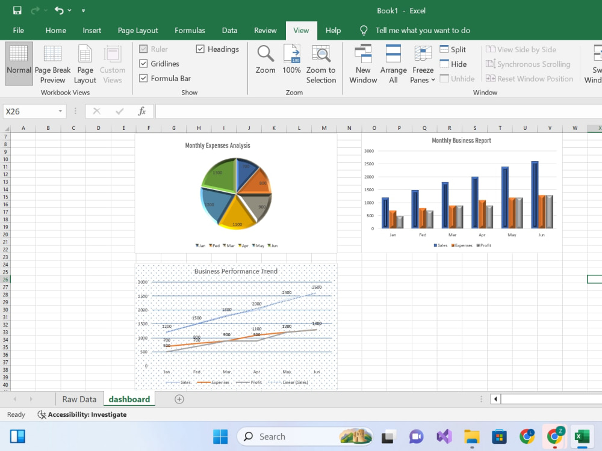Open File Explorer from taskbar
This screenshot has width=602, height=451.
click(472, 437)
